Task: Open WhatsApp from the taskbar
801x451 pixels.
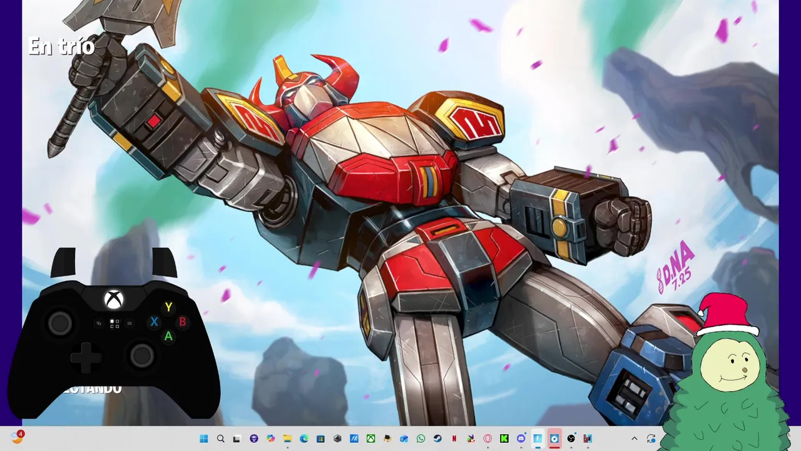Action: [x=421, y=438]
